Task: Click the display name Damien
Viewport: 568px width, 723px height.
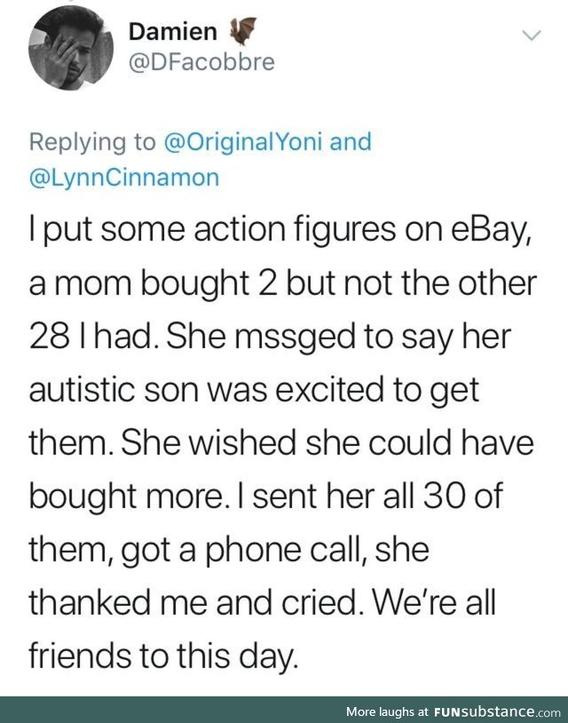Action: [x=173, y=32]
